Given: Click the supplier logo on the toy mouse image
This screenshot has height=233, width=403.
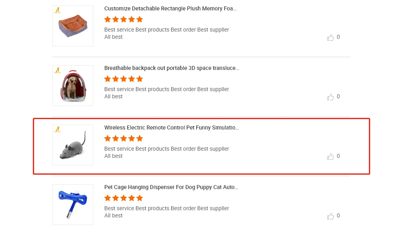Looking at the screenshot, I should click(x=58, y=129).
